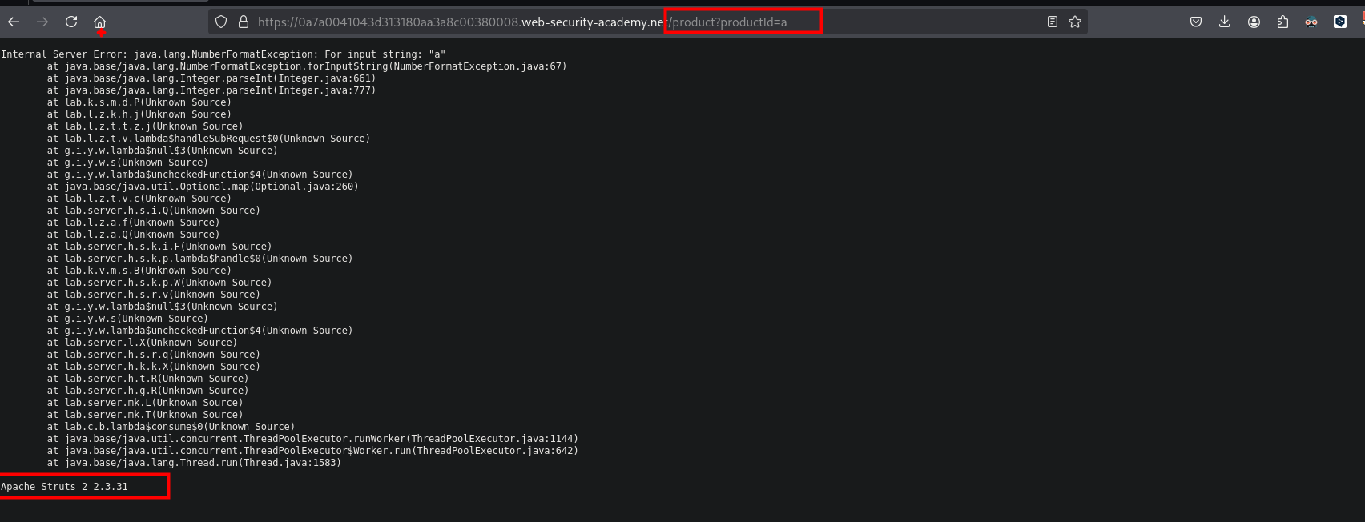Save the page to Pocket
1365x522 pixels.
pyautogui.click(x=1195, y=22)
